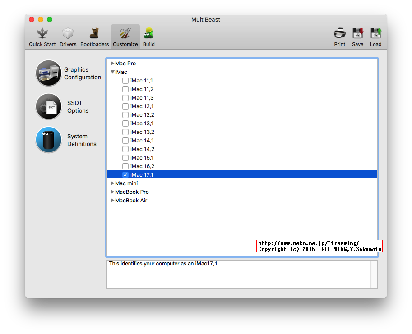This screenshot has width=412, height=334.
Task: Click the description box scrollbar track
Action: (374, 275)
